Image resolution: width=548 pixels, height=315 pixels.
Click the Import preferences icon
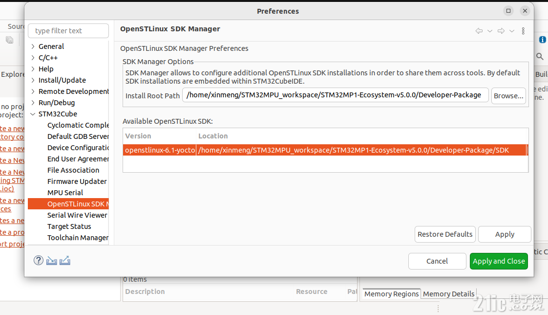coord(52,261)
